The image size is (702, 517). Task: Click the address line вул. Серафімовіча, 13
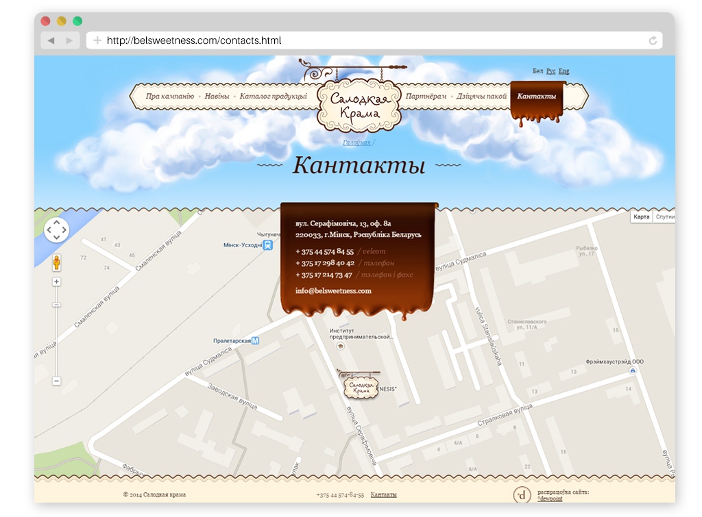pyautogui.click(x=343, y=223)
